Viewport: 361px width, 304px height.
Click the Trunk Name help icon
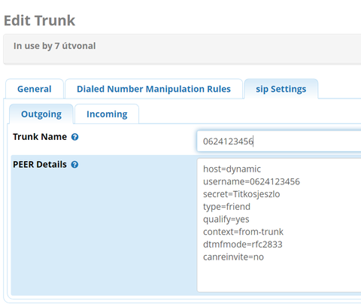74,137
